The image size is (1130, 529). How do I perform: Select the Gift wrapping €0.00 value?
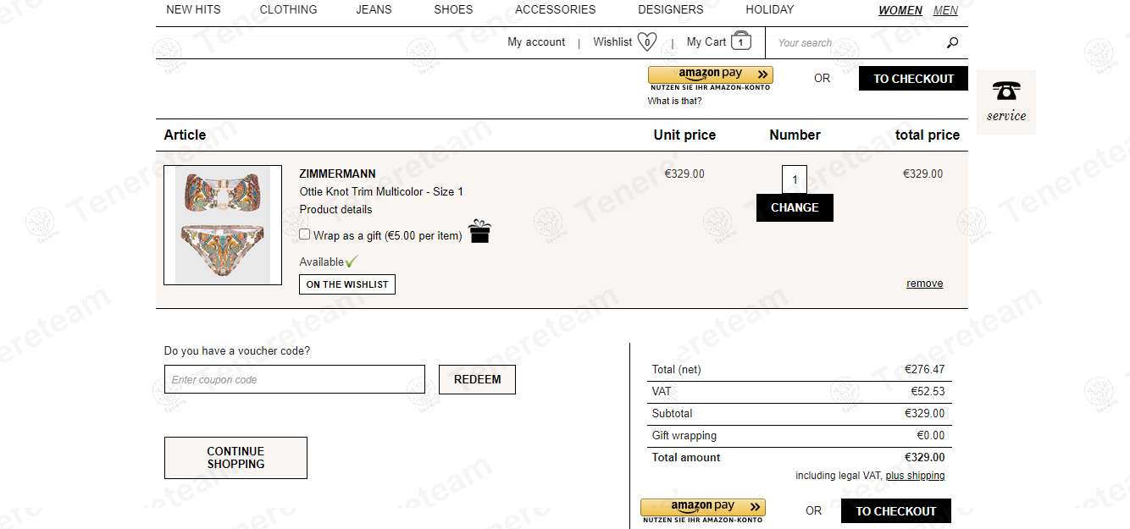pyautogui.click(x=930, y=435)
